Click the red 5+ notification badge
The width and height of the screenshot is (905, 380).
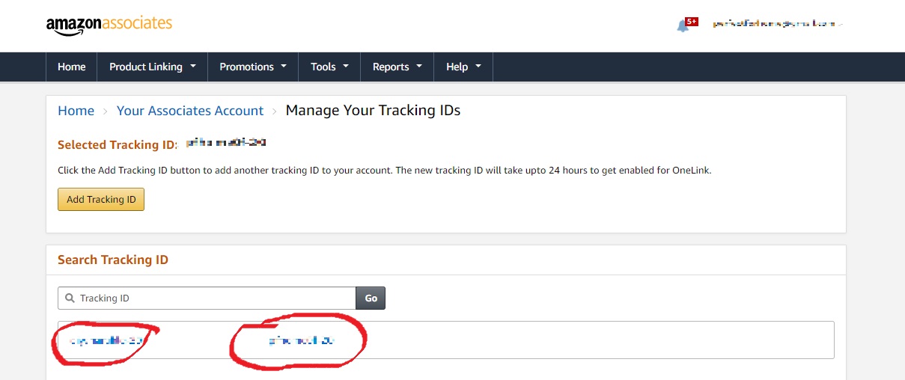[692, 22]
